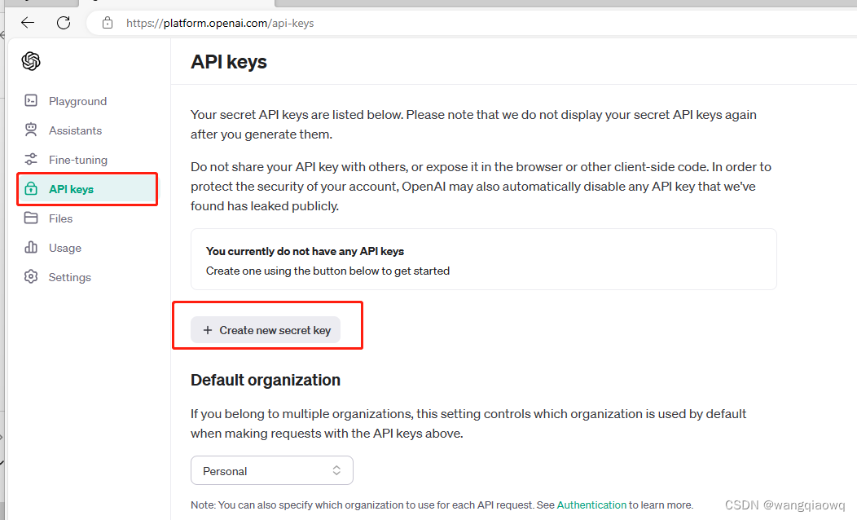The image size is (857, 520).
Task: Click 'You currently do not have any API keys' text
Action: (305, 251)
